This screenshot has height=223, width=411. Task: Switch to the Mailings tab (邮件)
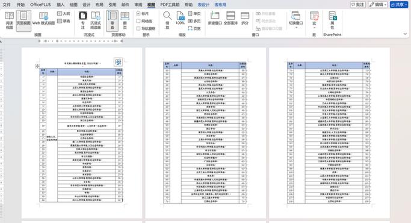coord(125,5)
